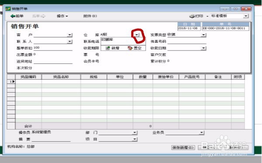Viewport: 262px width, 163px height.
Task: Open the 项目 dropdown
Action: coord(134,139)
